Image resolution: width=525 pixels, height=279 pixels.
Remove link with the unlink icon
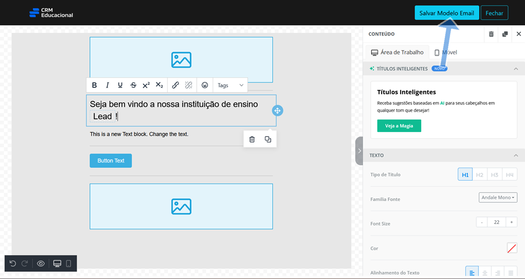(188, 85)
